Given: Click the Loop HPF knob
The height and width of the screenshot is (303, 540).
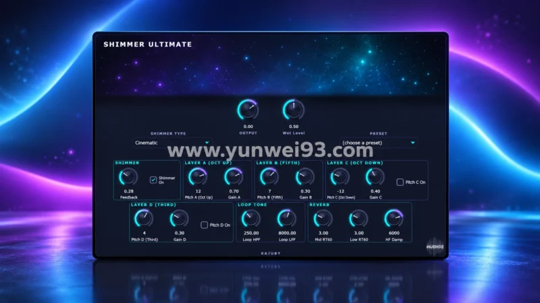Looking at the screenshot, I should (x=251, y=218).
